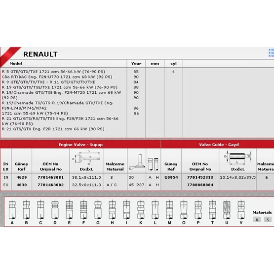The width and height of the screenshot is (274, 274).
Task: Click the R 19 GTS/GTX/TSE/TXE model row
Action: click(x=60, y=87)
